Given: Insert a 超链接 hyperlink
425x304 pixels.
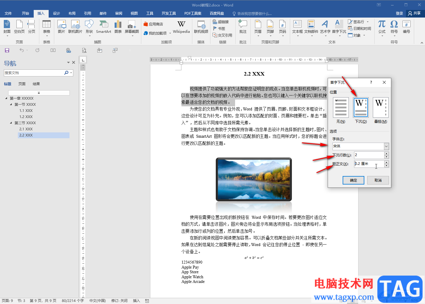Looking at the screenshot, I should pos(221,22).
